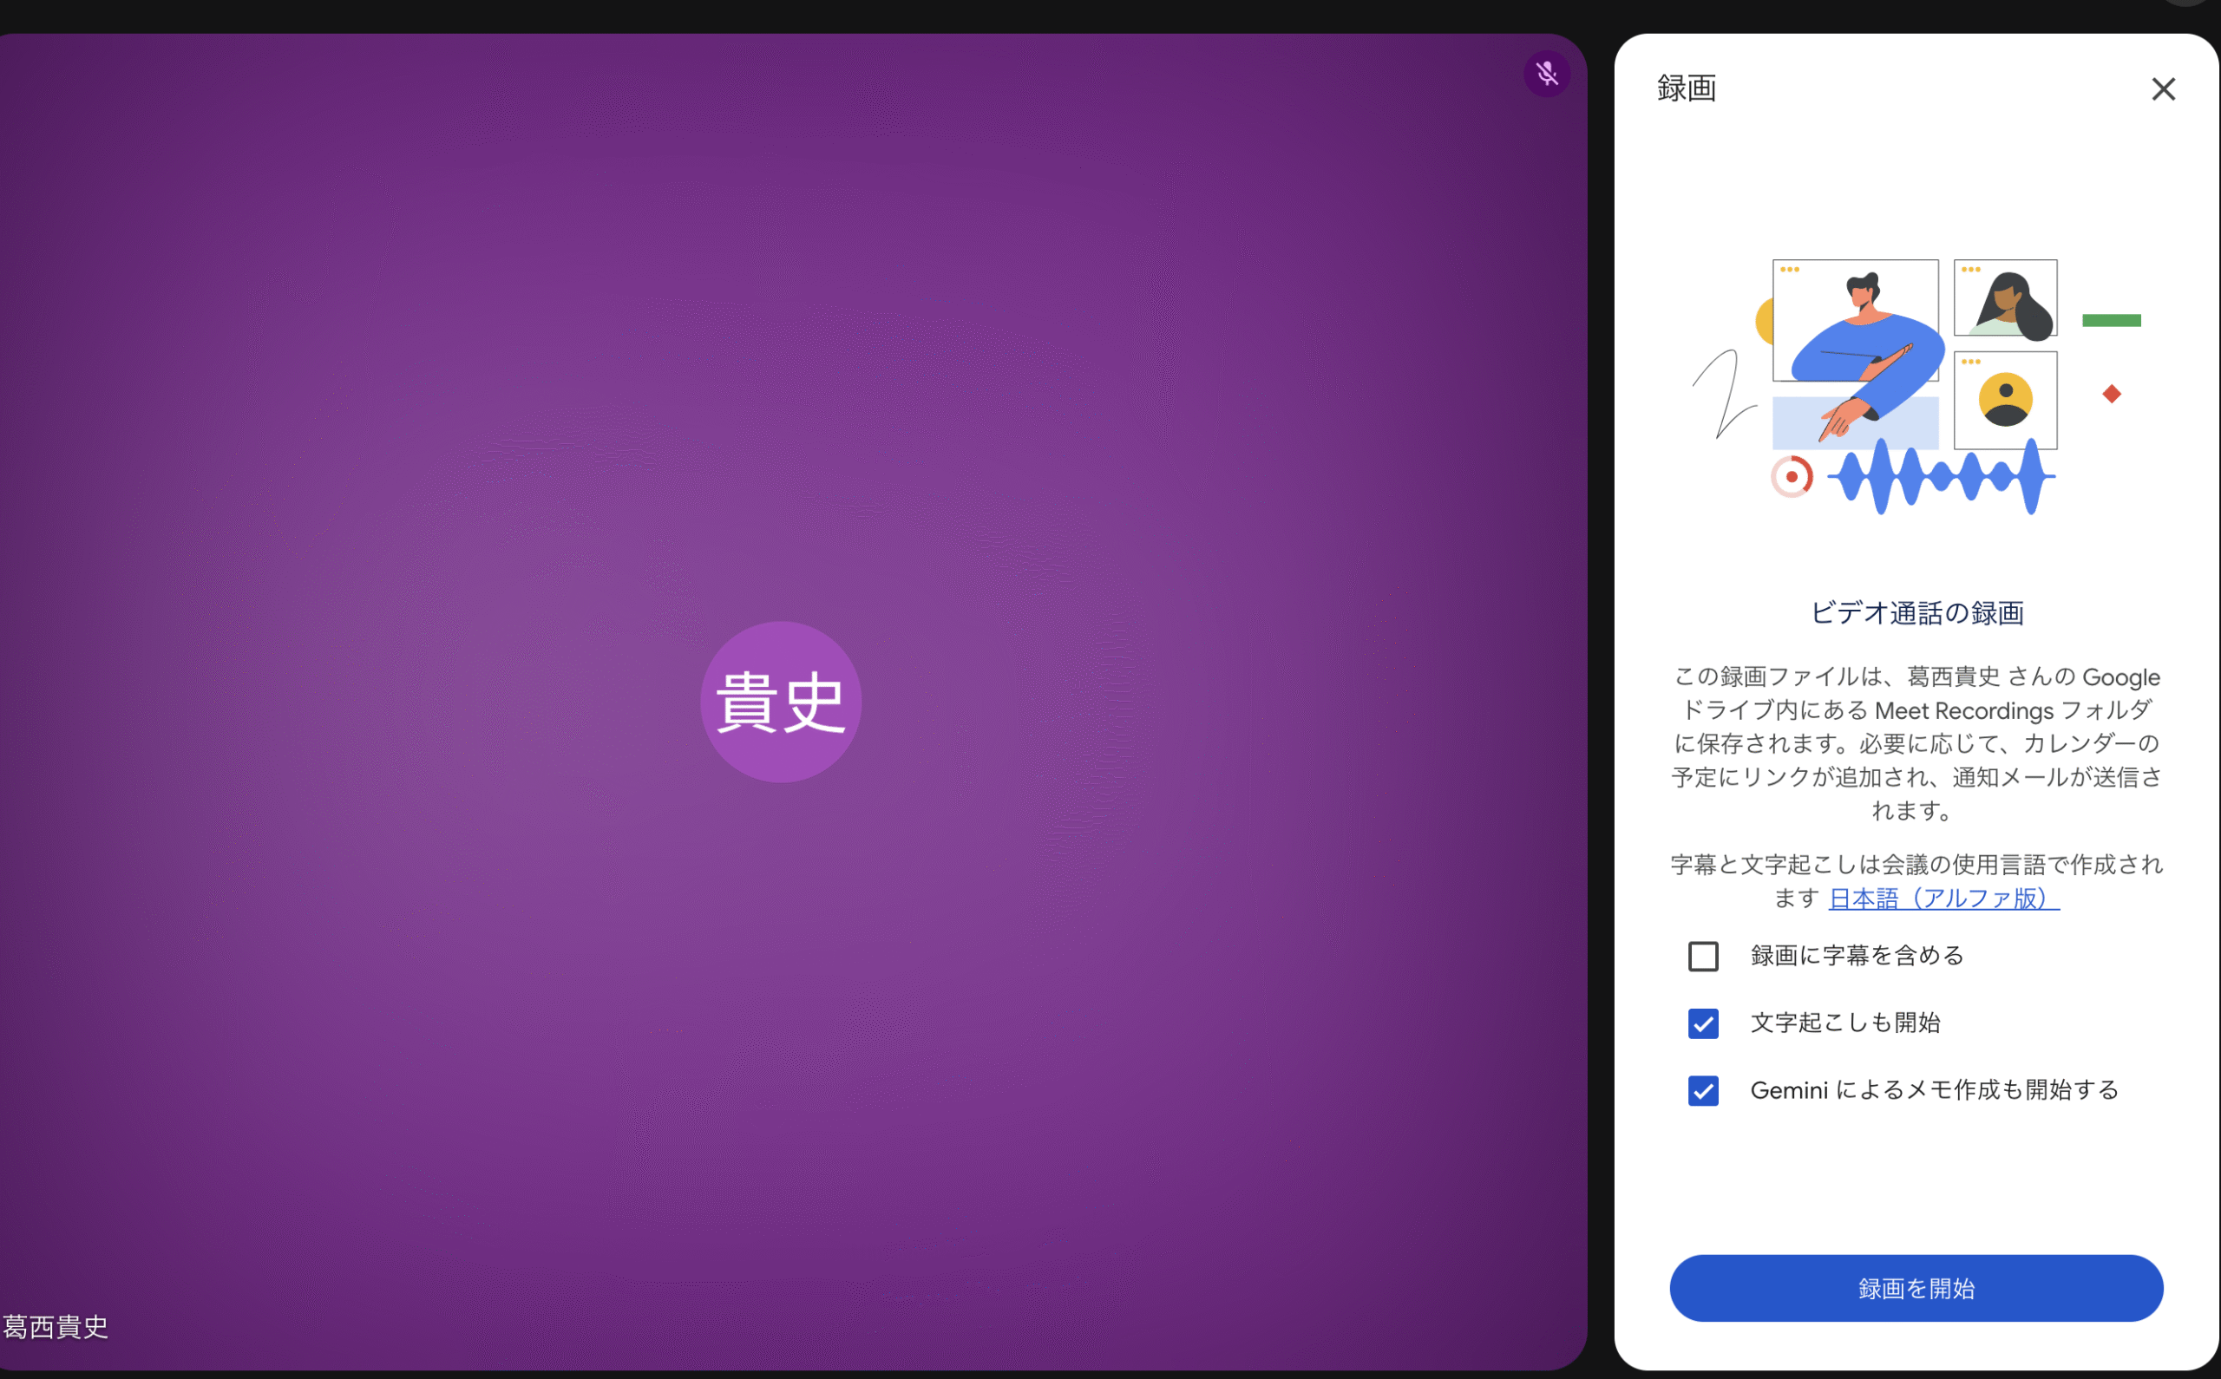Click the red diamond shape in illustration

point(2111,394)
